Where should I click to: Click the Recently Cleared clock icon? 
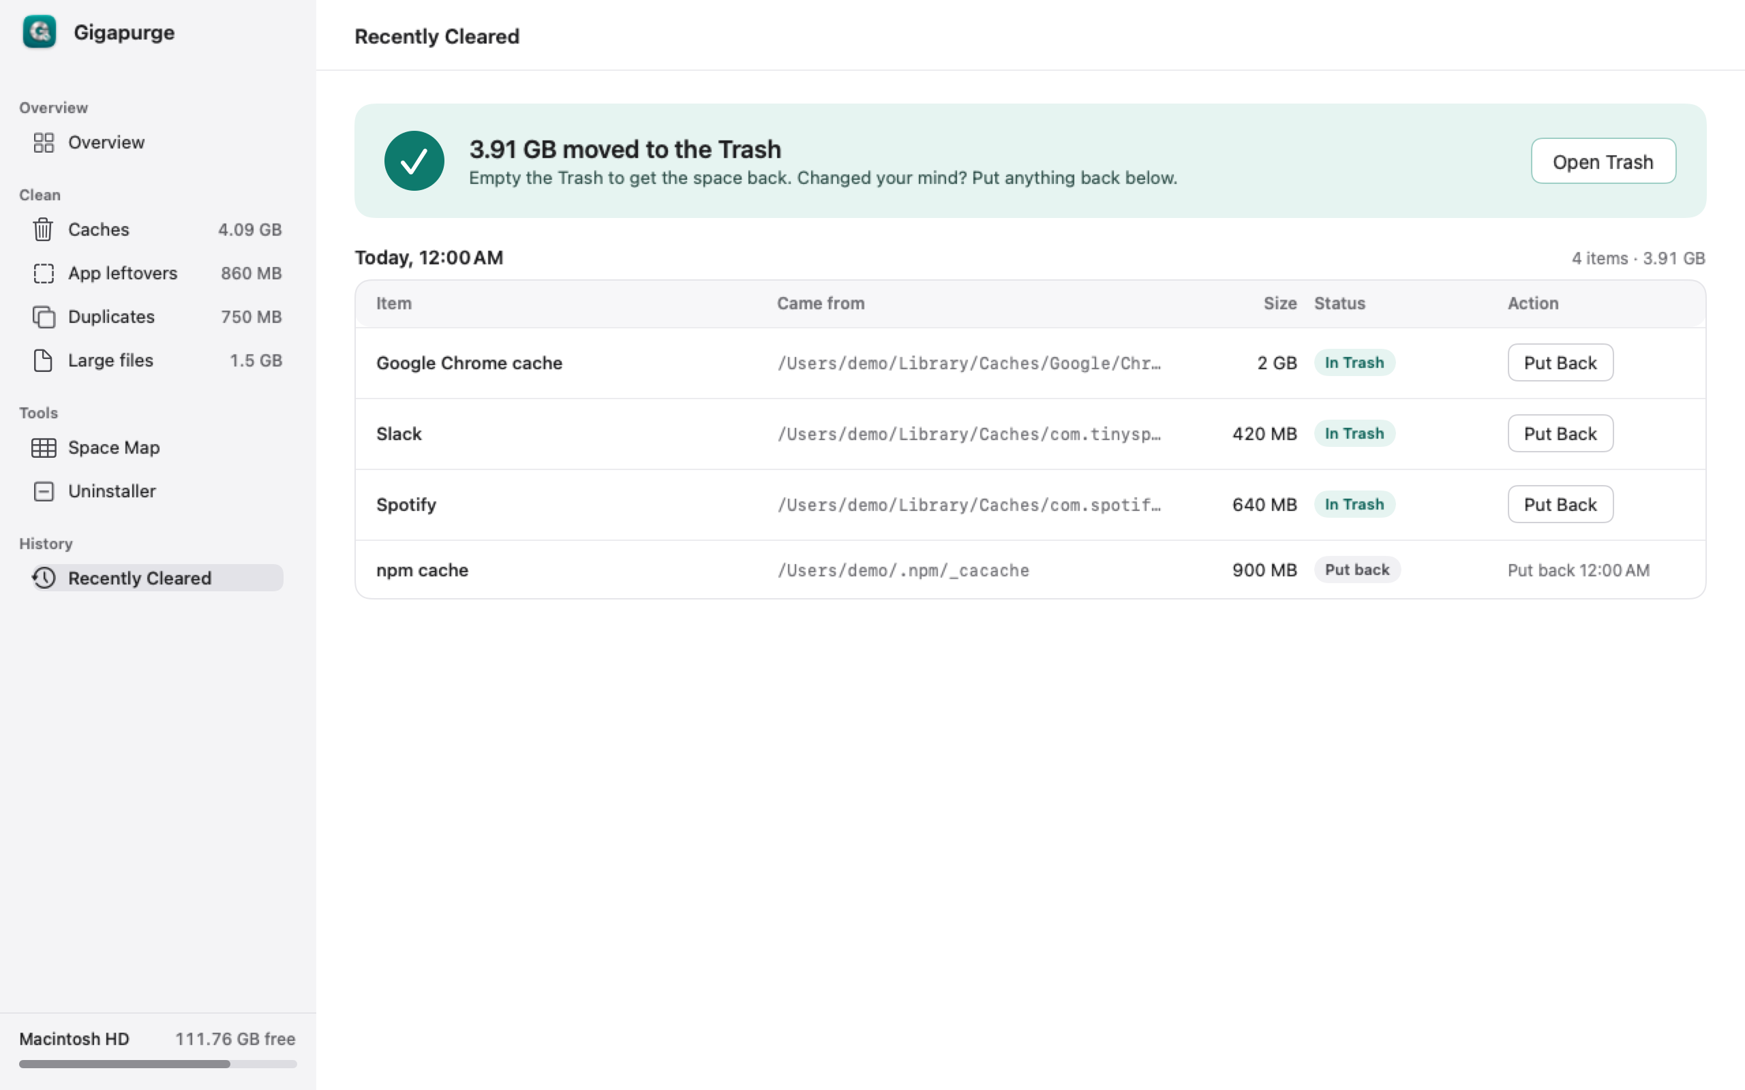point(44,578)
